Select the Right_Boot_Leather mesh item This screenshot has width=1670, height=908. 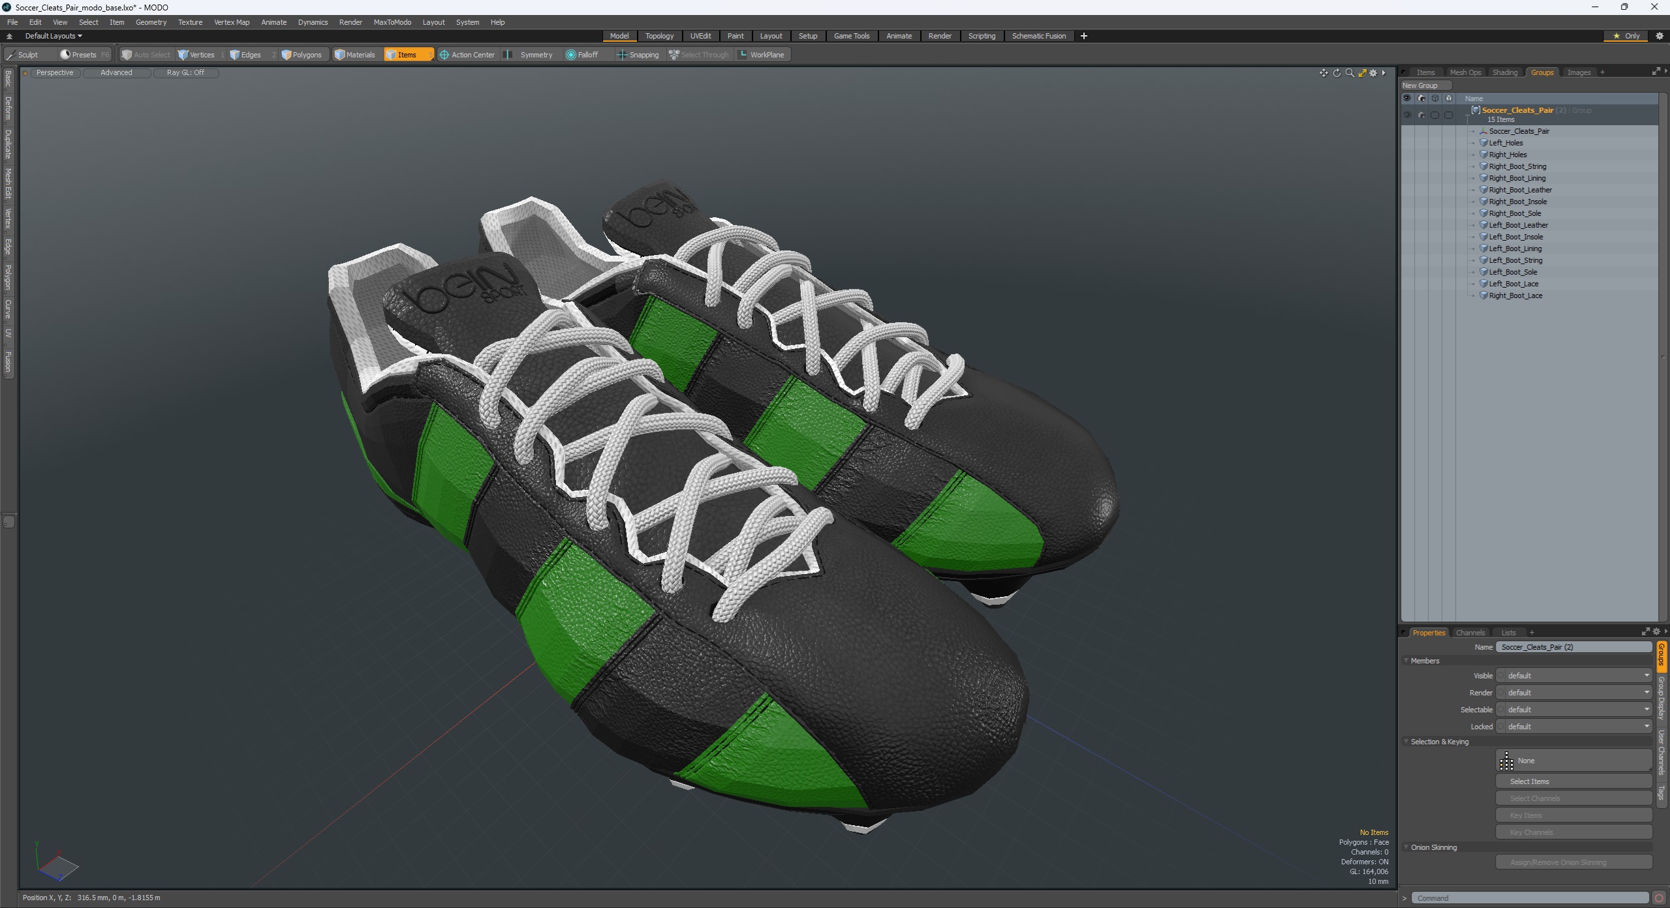(x=1520, y=190)
